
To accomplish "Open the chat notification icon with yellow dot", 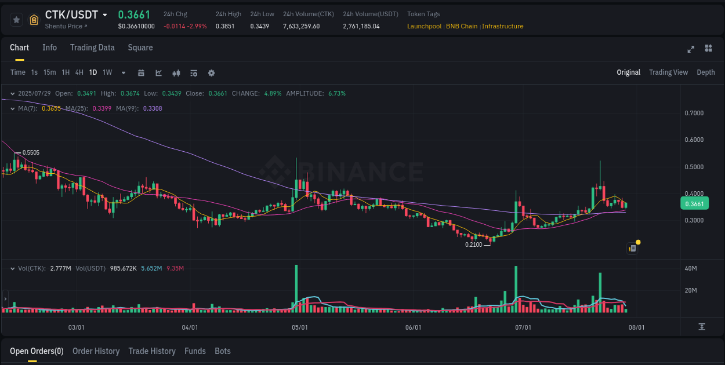I will 632,247.
